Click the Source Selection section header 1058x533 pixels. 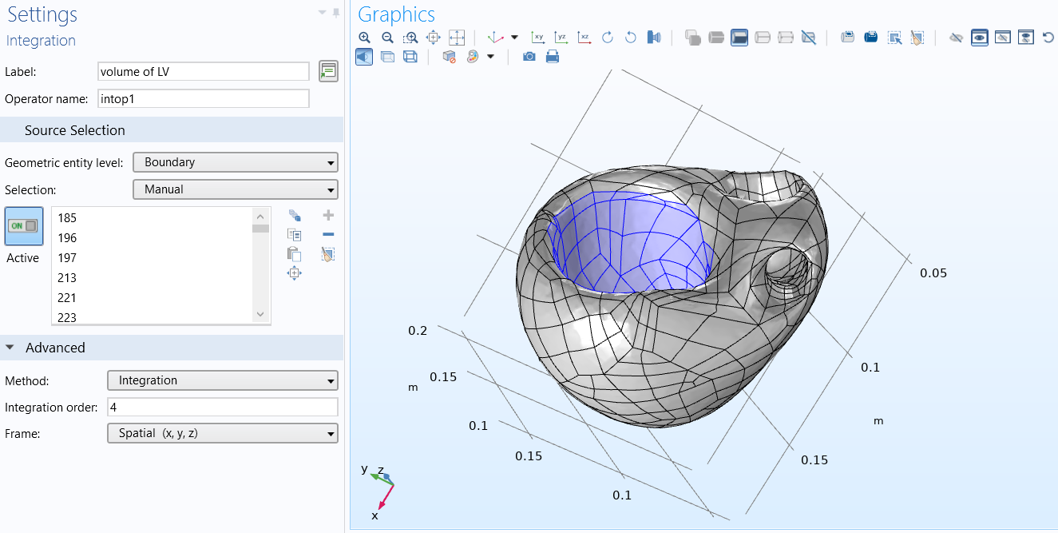point(75,130)
